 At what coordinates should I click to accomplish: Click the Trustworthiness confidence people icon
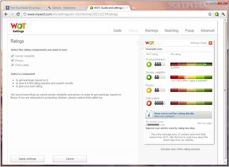click(160, 64)
